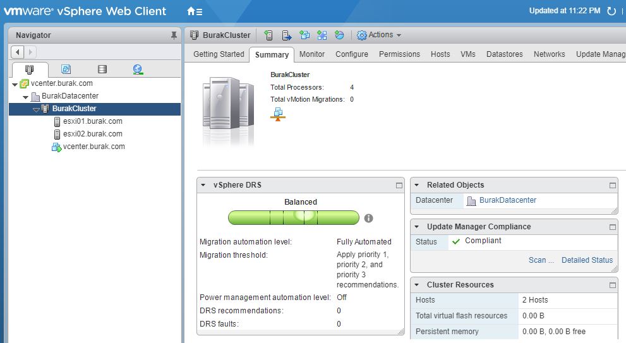Click the Power management automation level label
The width and height of the screenshot is (626, 343).
[265, 298]
